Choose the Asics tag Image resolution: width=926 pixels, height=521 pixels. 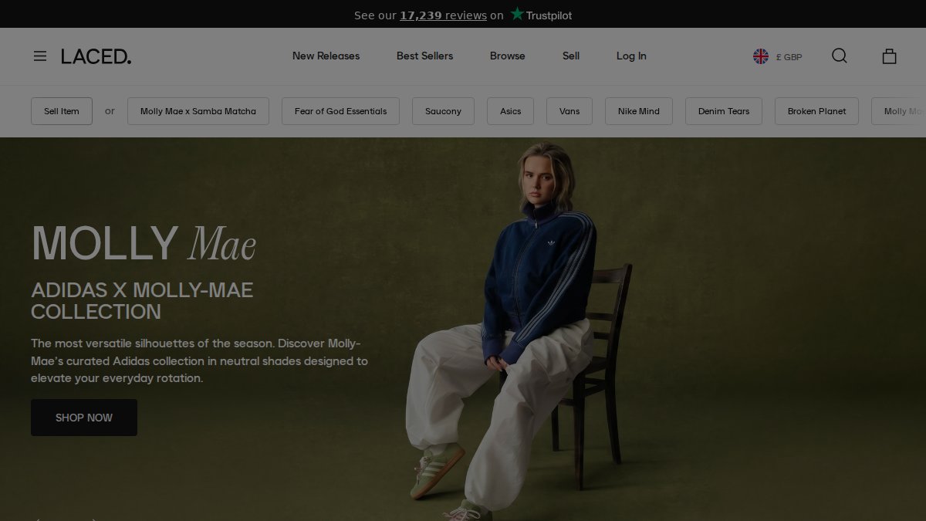point(510,111)
